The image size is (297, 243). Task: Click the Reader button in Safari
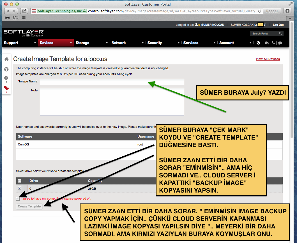point(272,11)
